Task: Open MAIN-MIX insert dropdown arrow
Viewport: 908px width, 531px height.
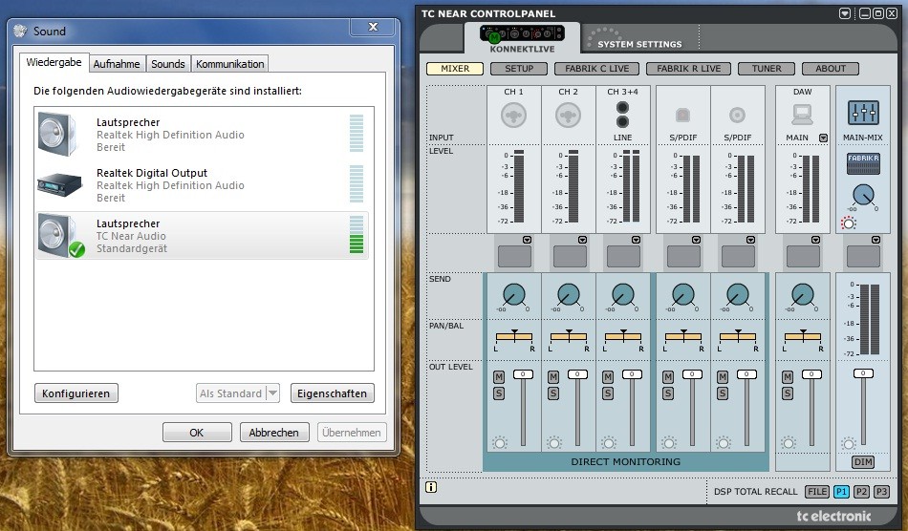Action: click(876, 240)
